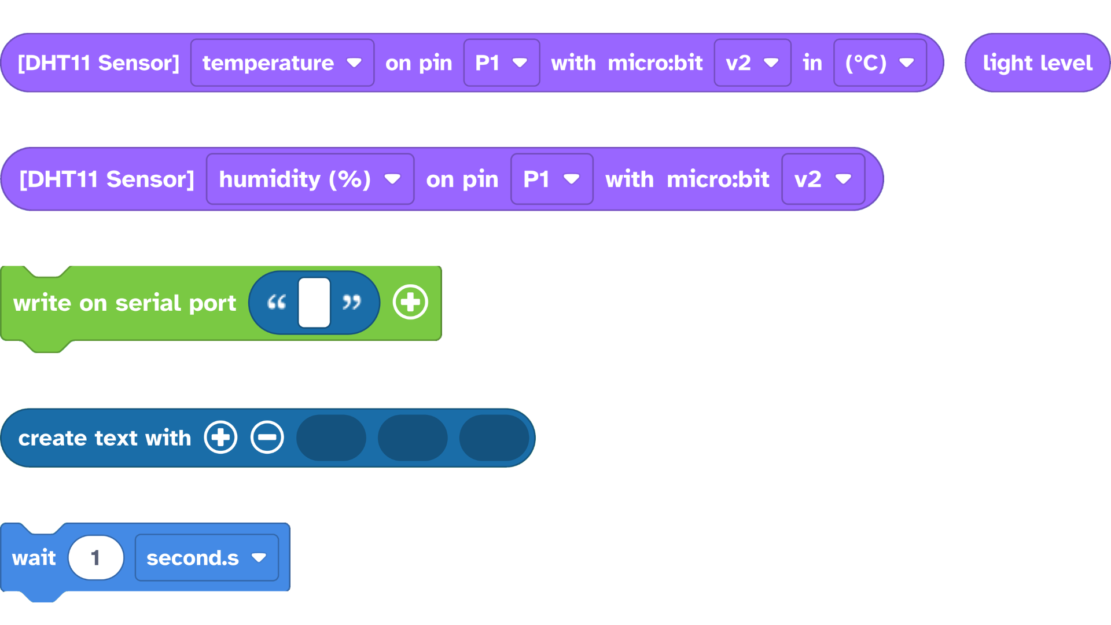Click plus icon on write on serial port block
Viewport: 1111px width, 625px height.
[x=410, y=302]
